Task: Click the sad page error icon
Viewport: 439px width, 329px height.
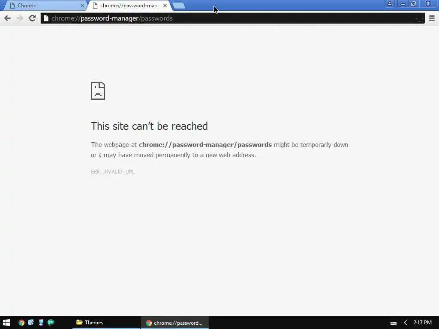Action: click(98, 91)
